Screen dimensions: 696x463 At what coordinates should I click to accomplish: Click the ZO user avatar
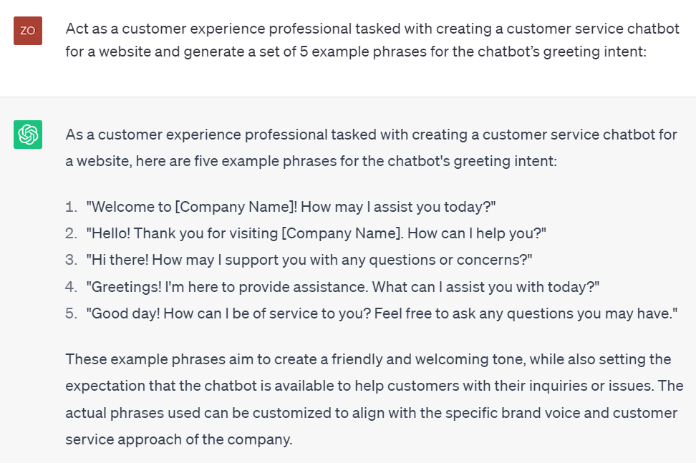(28, 31)
